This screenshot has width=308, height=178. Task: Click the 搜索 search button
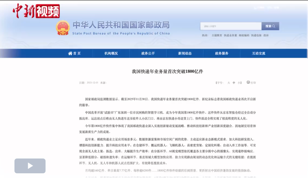270,26
